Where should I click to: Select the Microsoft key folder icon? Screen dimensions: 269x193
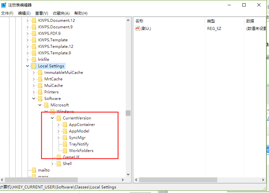click(x=47, y=105)
